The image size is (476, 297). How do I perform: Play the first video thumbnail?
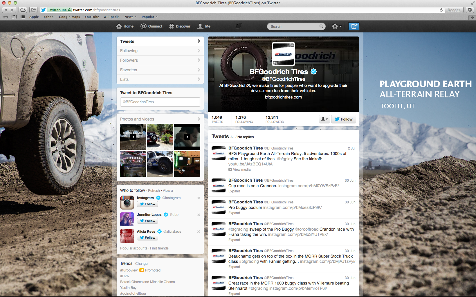point(133,137)
